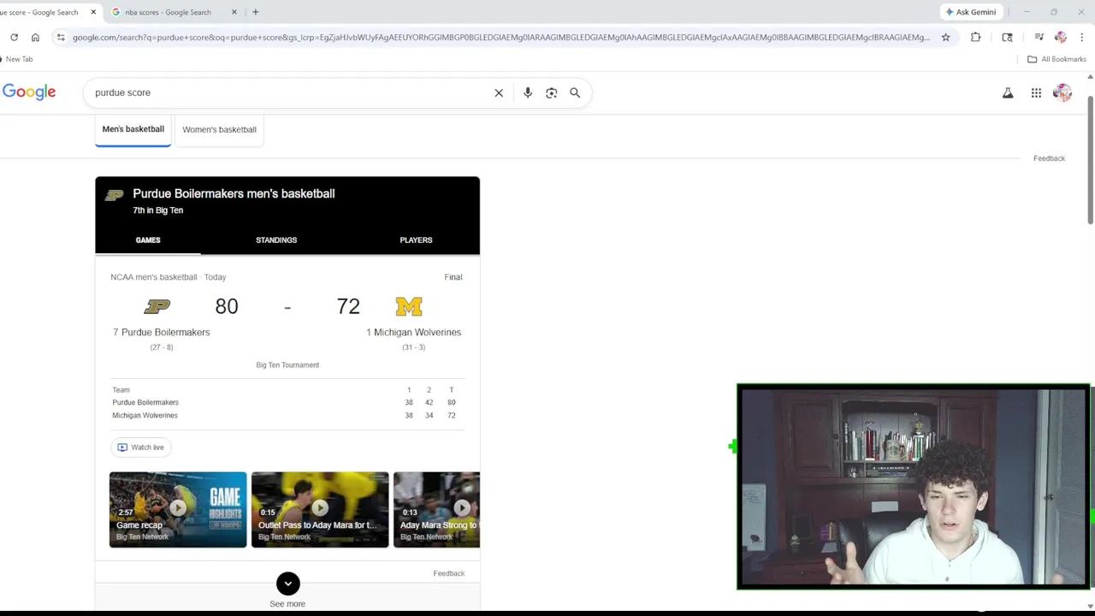Open Google apps grid icon

(x=1036, y=92)
